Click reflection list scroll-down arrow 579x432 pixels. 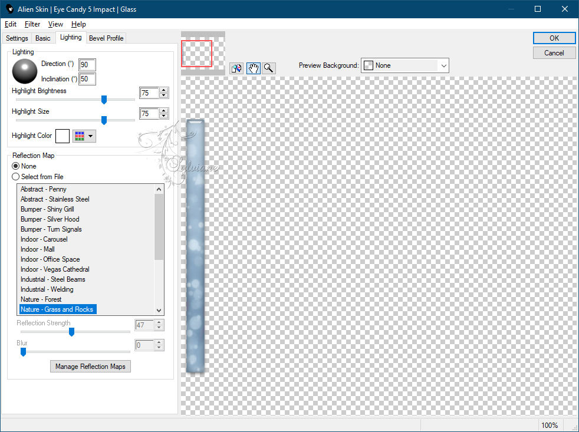pos(159,310)
